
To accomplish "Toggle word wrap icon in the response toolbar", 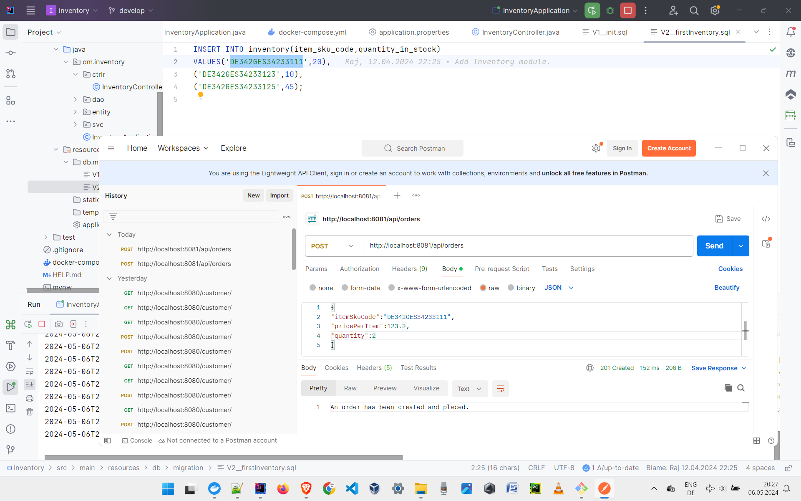I will [500, 389].
